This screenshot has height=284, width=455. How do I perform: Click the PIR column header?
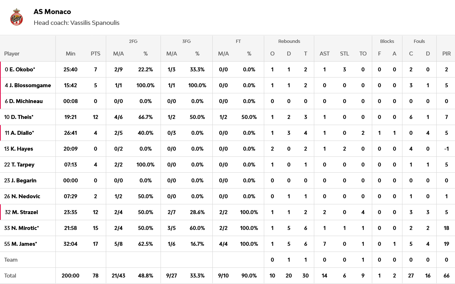[446, 54]
